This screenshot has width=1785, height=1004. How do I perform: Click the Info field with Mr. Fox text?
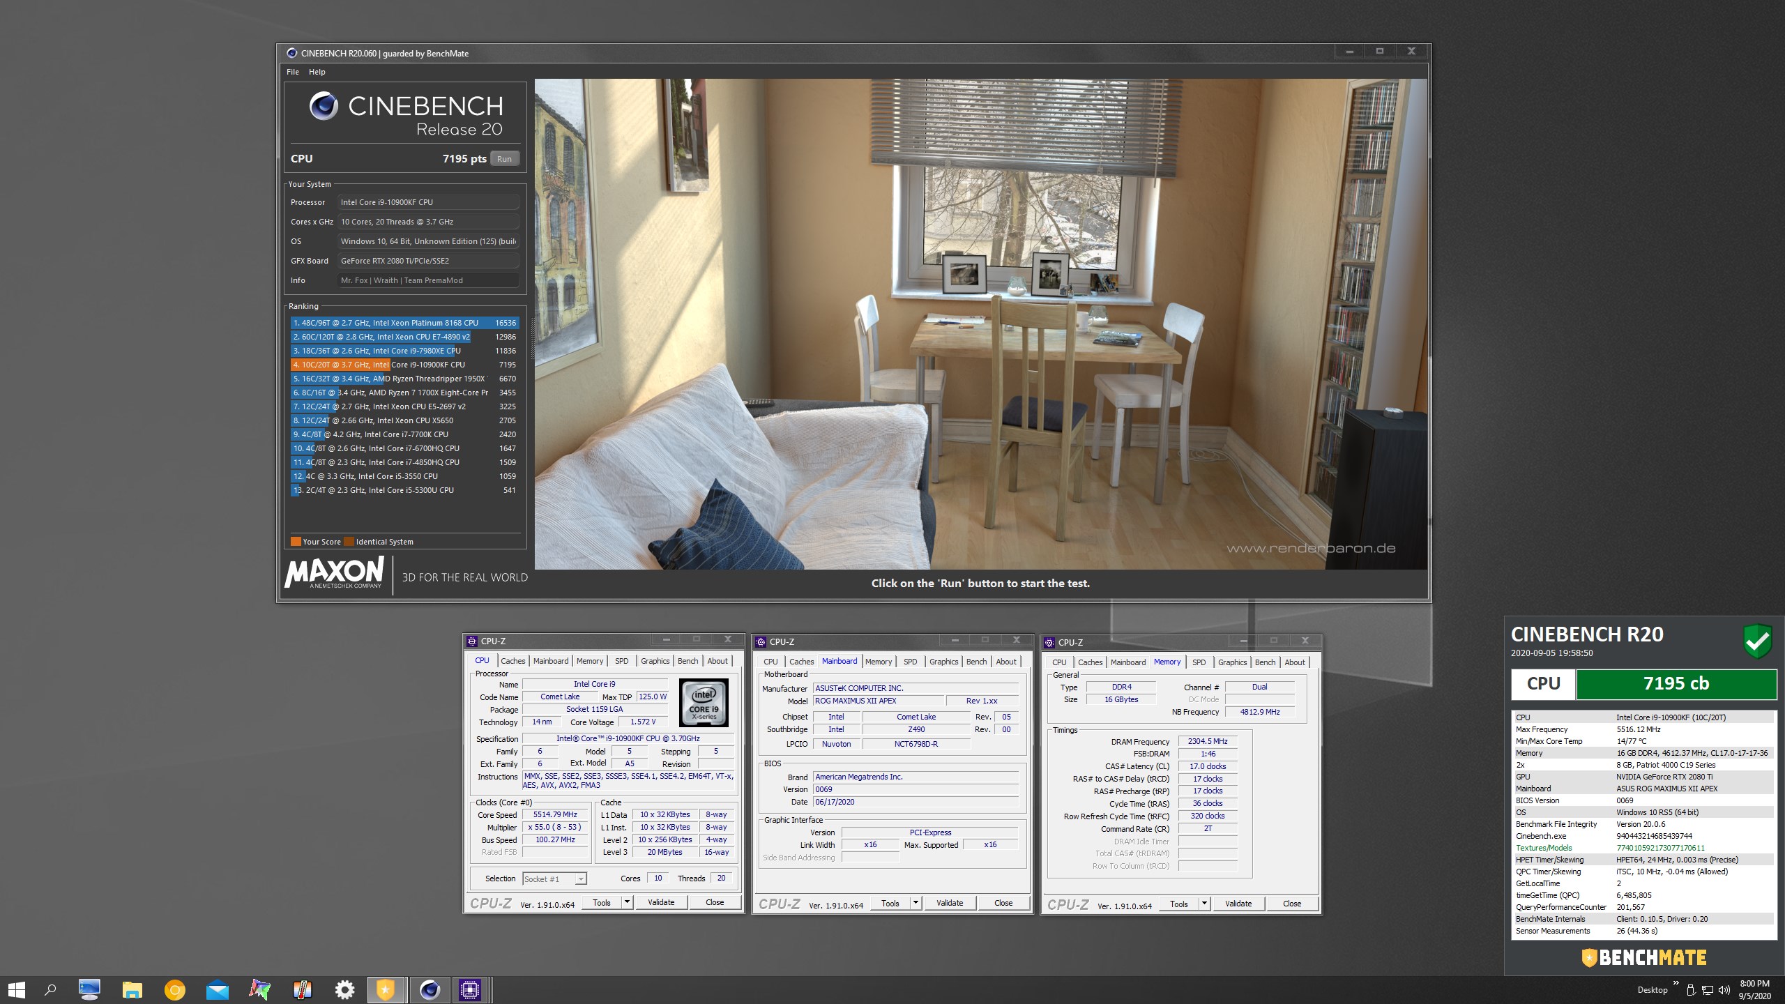(428, 280)
